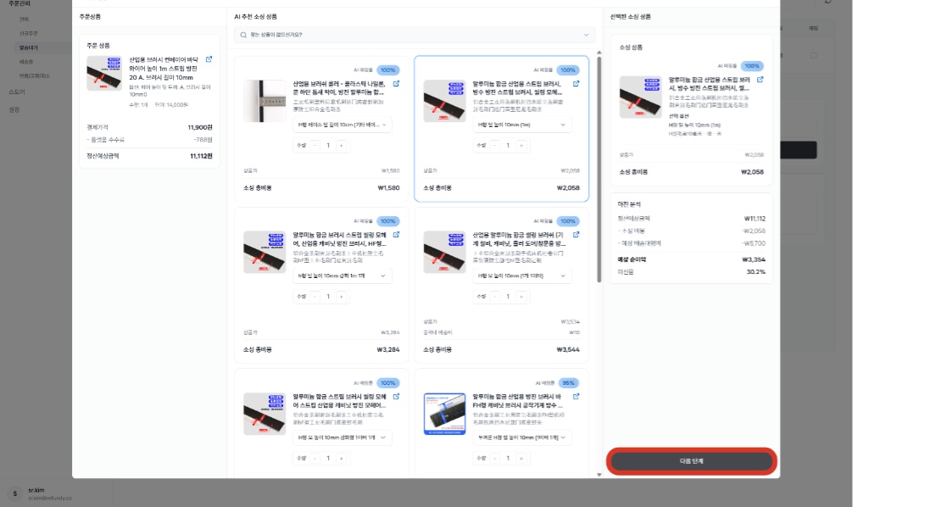The height and width of the screenshot is (507, 946).
Task: Open option dropdown H형 베이스 빌 길이 10cm
Action: (x=342, y=125)
